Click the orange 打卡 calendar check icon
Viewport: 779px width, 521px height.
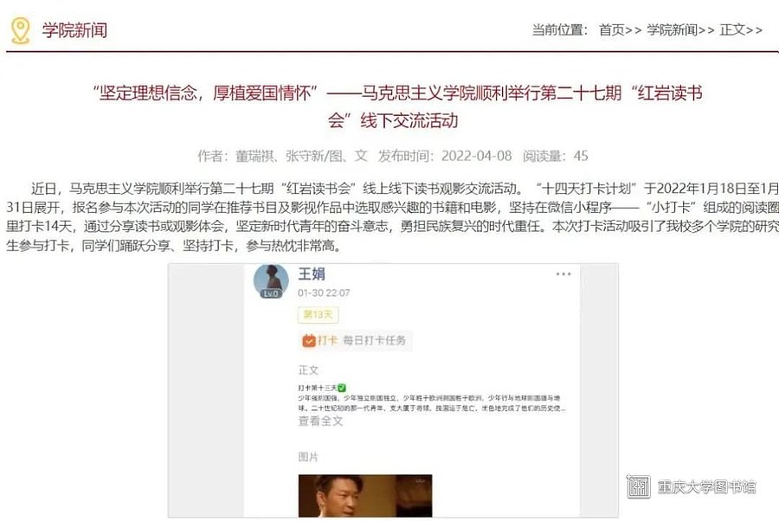point(309,340)
